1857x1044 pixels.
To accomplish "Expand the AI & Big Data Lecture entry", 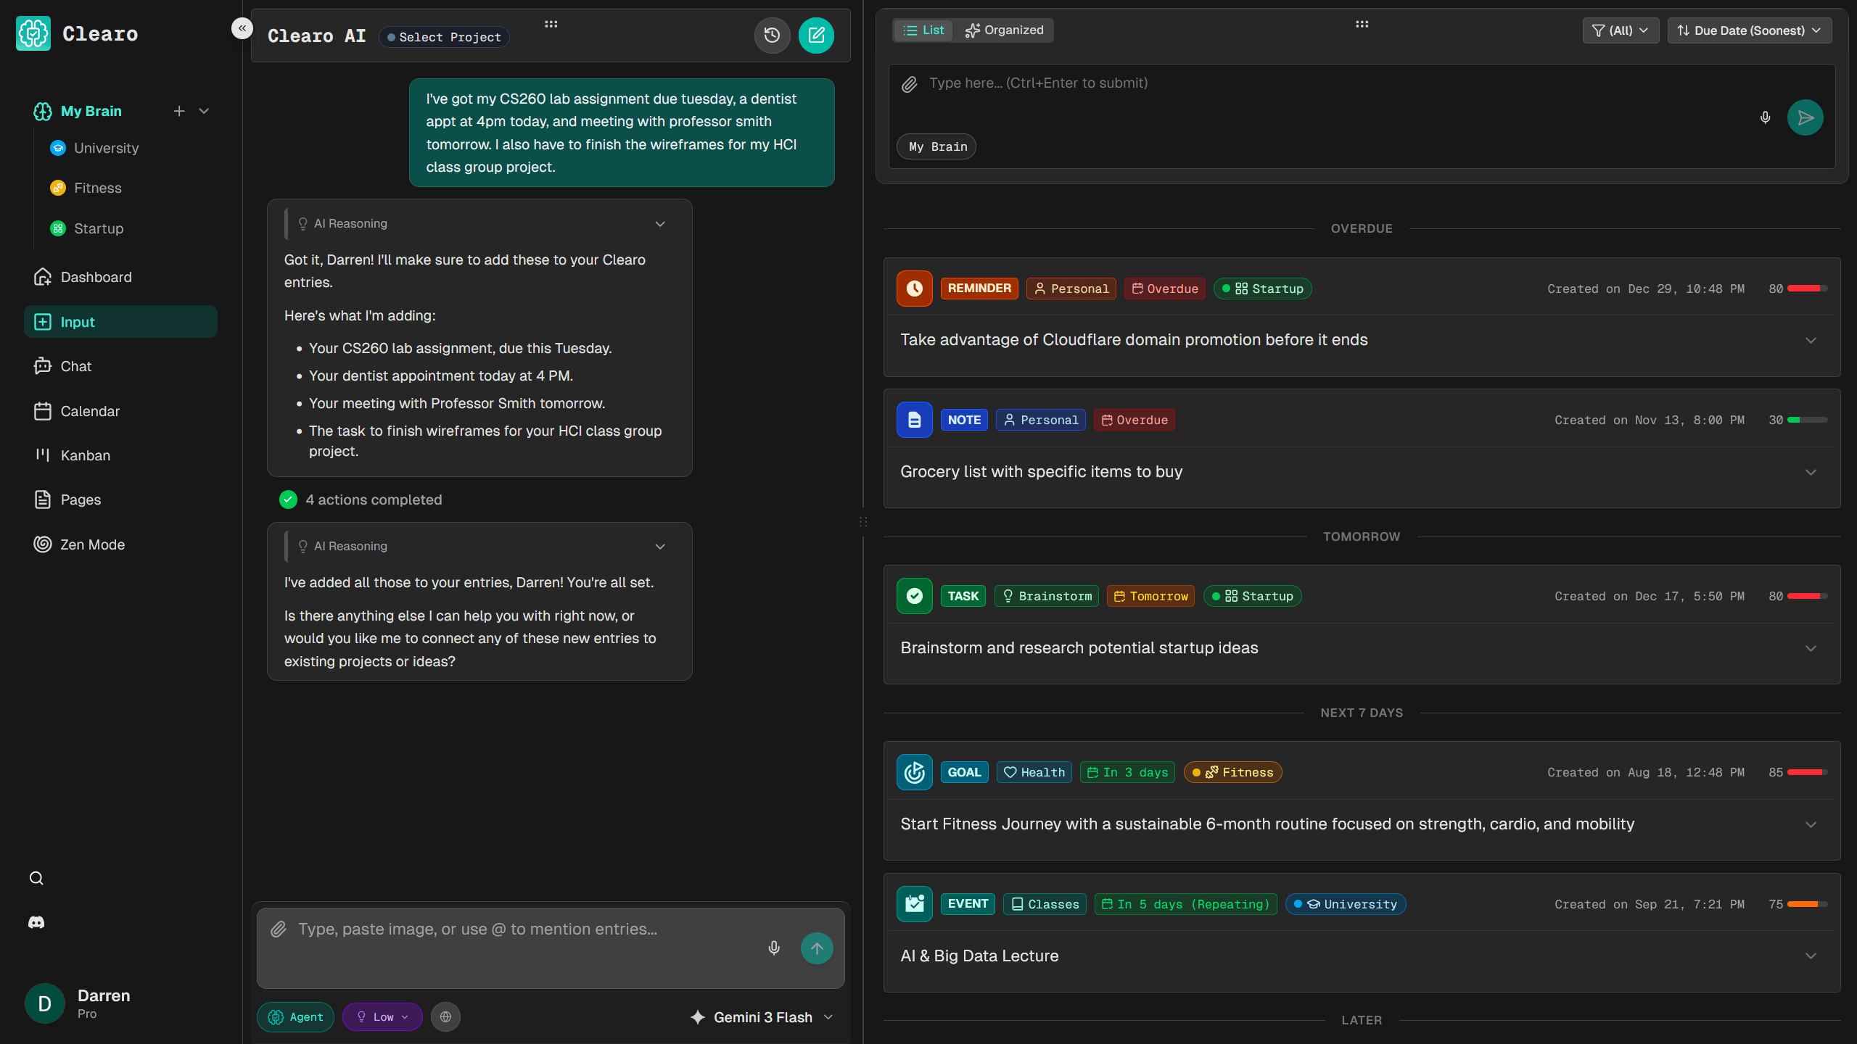I will point(1811,956).
